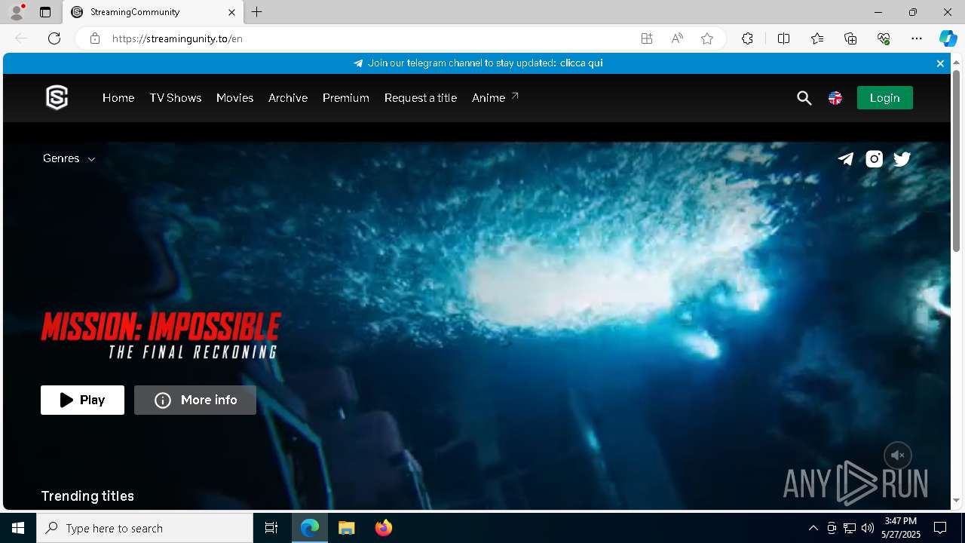Open the Split screen icon
Image resolution: width=965 pixels, height=543 pixels.
pos(783,38)
